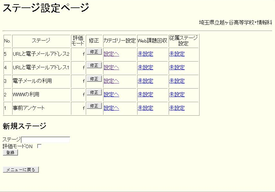The width and height of the screenshot is (275, 192).
Task: Open 設定へ link for WWWの利用 stage
Action: pyautogui.click(x=111, y=95)
